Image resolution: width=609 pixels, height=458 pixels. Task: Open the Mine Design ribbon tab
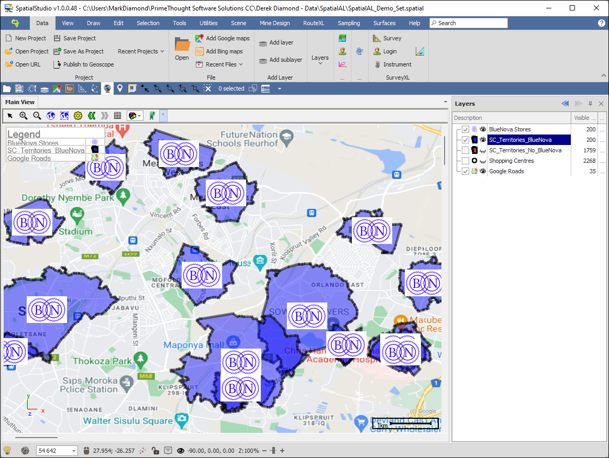point(274,23)
